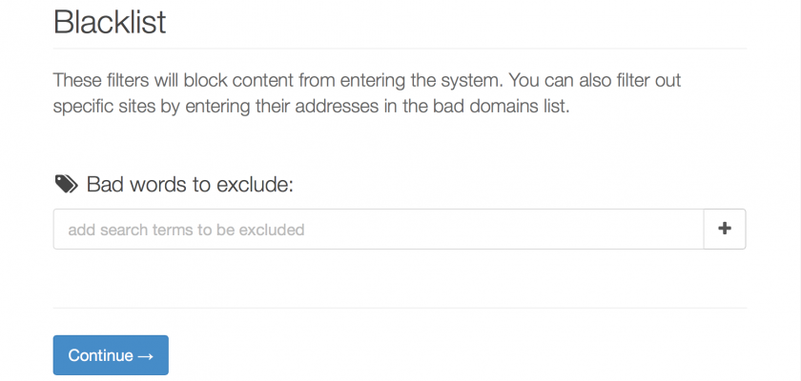Click the divider line below Blacklist heading
Screen dimensions: 801x381
pyautogui.click(x=400, y=49)
